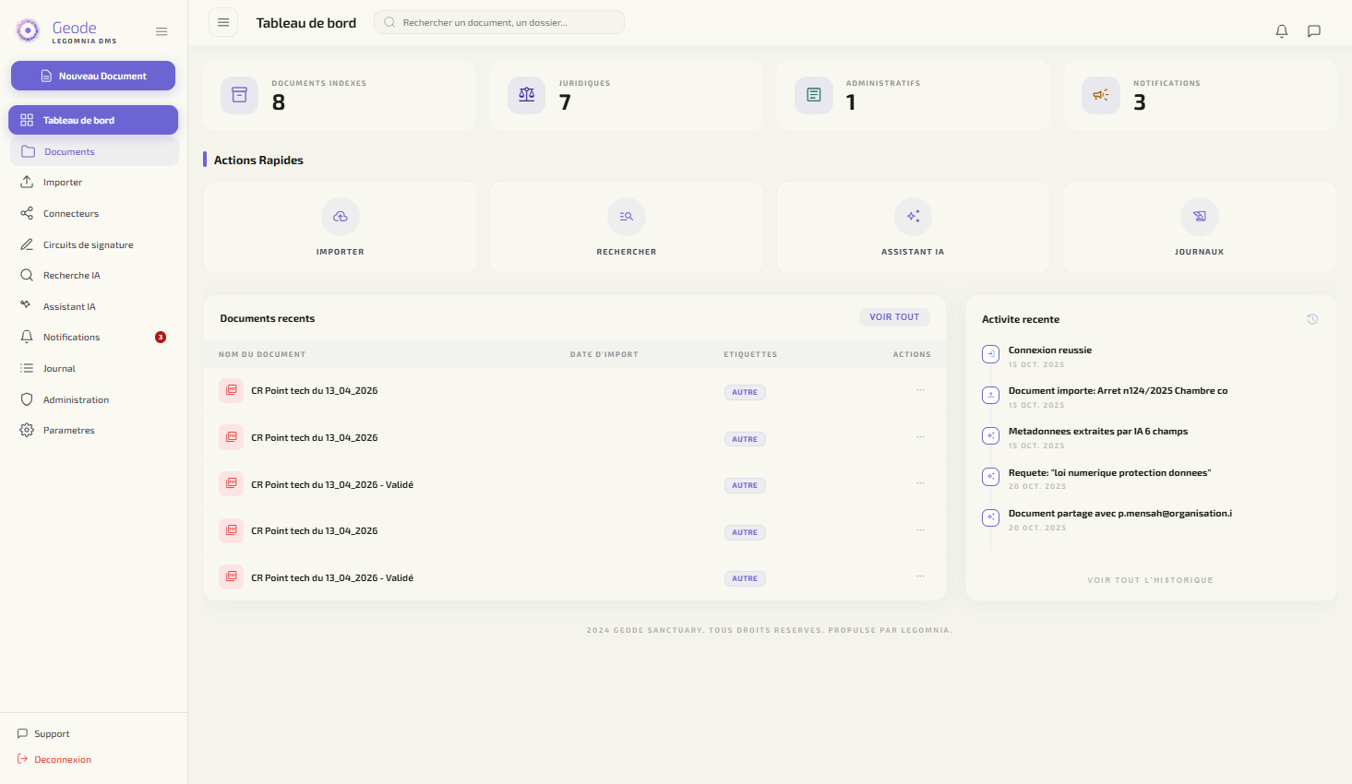Open Connecteurs in the sidebar
This screenshot has width=1352, height=784.
coord(93,213)
